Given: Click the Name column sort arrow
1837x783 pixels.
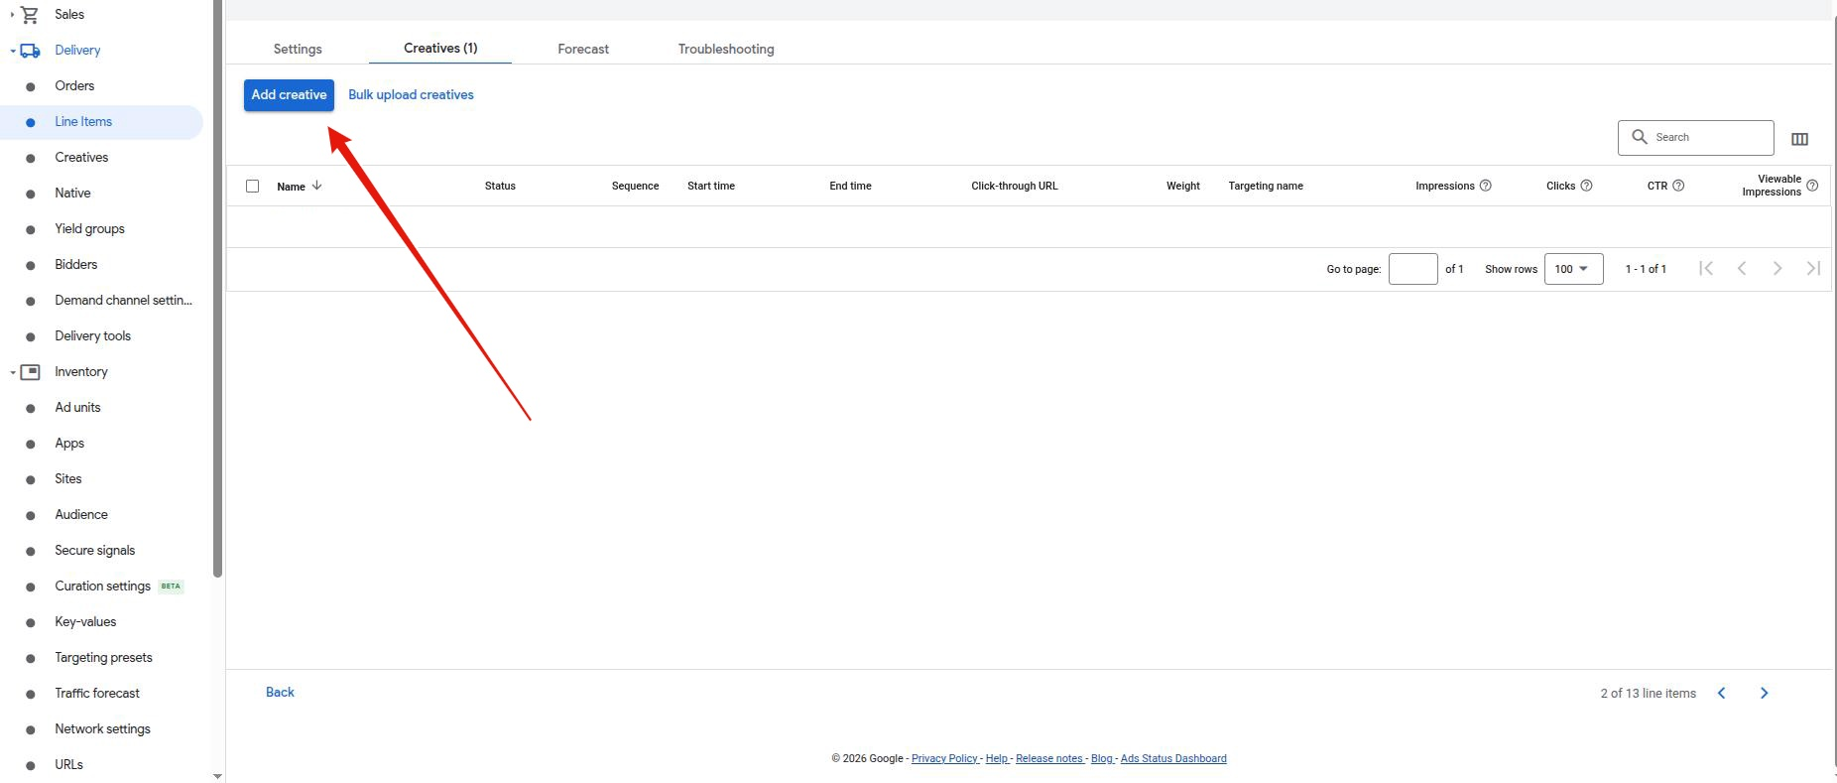Looking at the screenshot, I should click(317, 186).
